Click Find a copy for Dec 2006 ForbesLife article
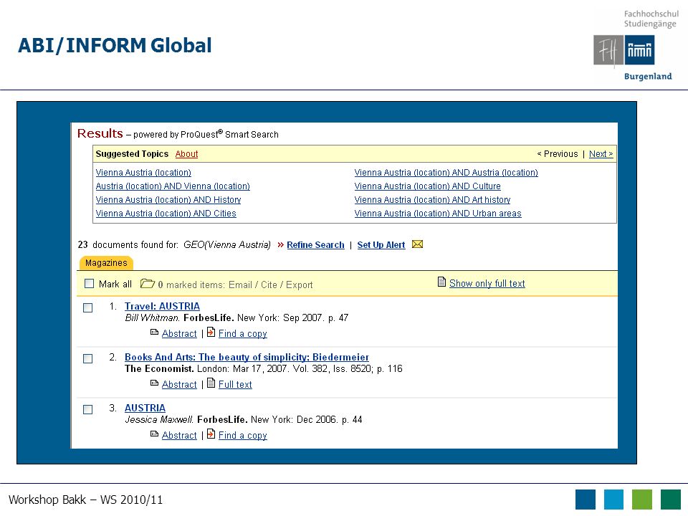The width and height of the screenshot is (688, 516). 243,435
